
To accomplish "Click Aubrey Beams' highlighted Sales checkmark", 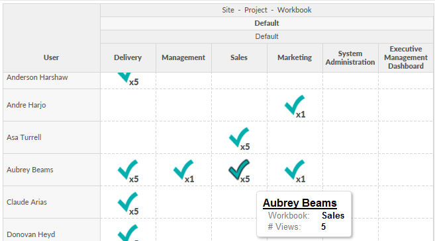I will 239,170.
